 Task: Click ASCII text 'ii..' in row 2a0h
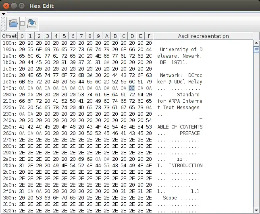(182, 159)
